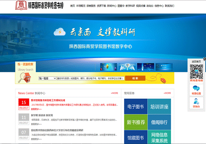This screenshot has width=206, height=144.
Task: Click the gray 11 09/2017 date badge
Action: pos(24,119)
